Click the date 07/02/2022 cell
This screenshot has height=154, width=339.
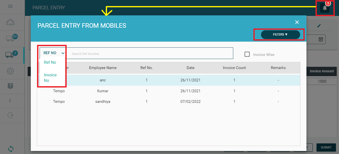pyautogui.click(x=191, y=102)
